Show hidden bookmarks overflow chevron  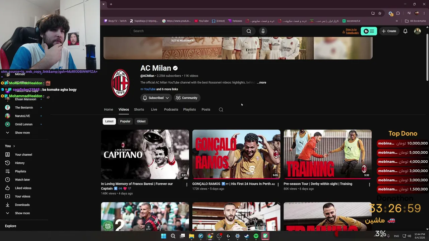tap(396, 21)
